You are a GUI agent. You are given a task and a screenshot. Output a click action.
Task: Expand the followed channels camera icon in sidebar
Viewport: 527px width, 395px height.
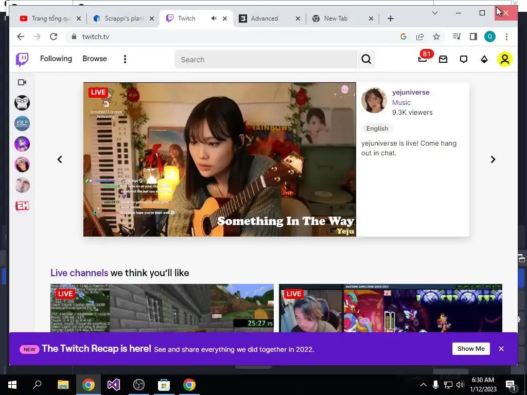tap(22, 82)
